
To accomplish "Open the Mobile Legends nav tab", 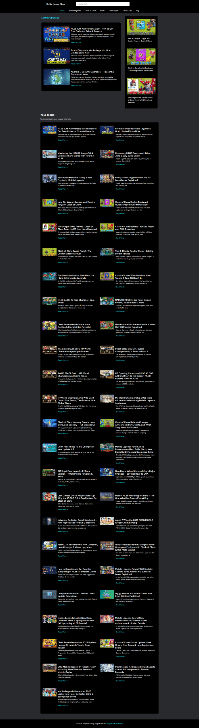I will click(x=75, y=11).
